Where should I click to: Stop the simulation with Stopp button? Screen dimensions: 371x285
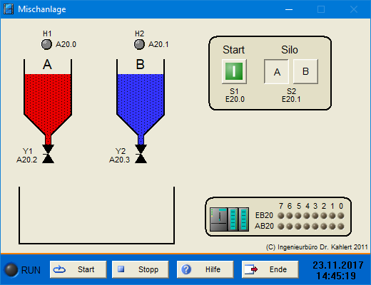(141, 269)
